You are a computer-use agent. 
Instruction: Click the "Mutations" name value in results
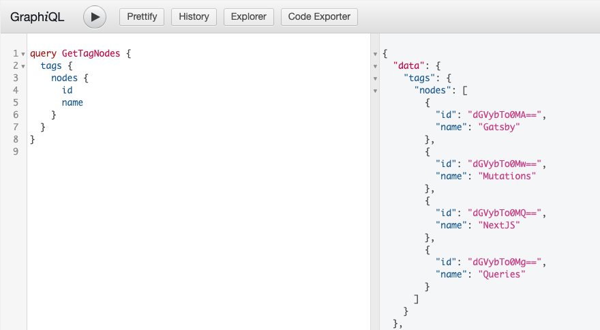tap(507, 176)
